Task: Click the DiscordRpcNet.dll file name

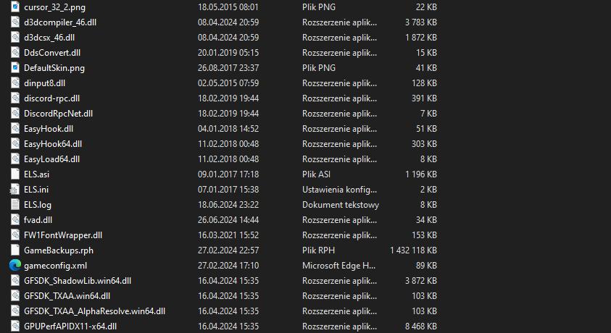Action: (58, 113)
